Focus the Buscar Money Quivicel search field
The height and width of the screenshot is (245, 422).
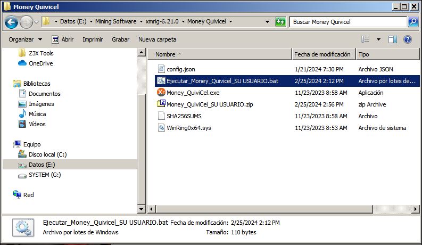click(x=347, y=22)
